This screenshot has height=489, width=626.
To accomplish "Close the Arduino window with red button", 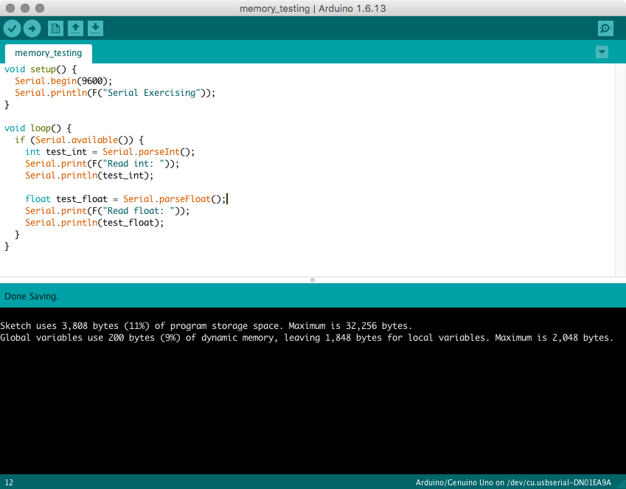I will coord(10,8).
